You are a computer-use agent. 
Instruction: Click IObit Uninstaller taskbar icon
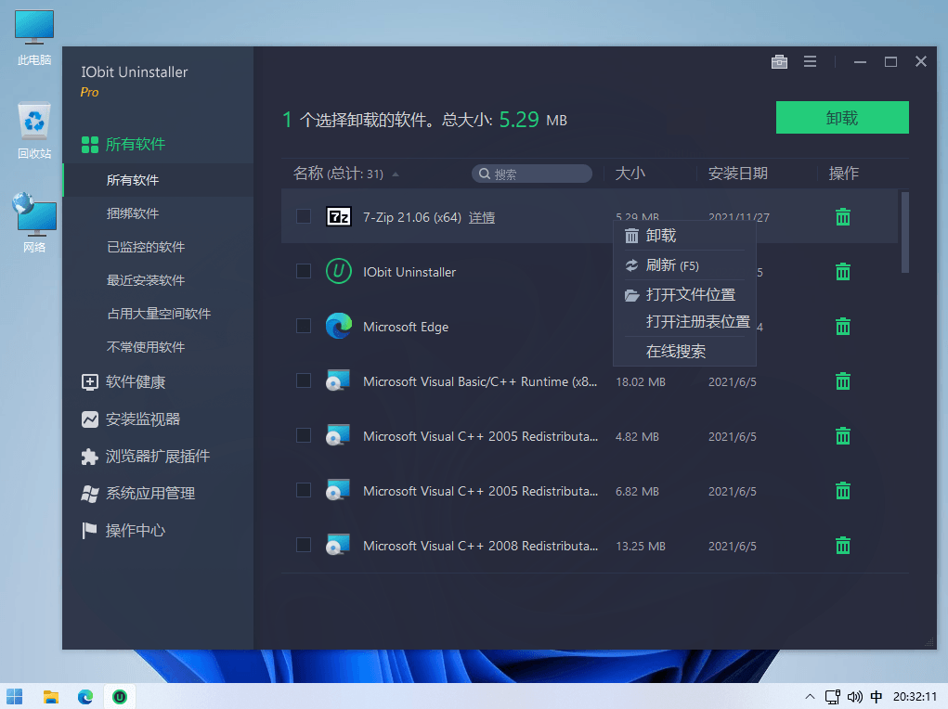click(x=120, y=697)
